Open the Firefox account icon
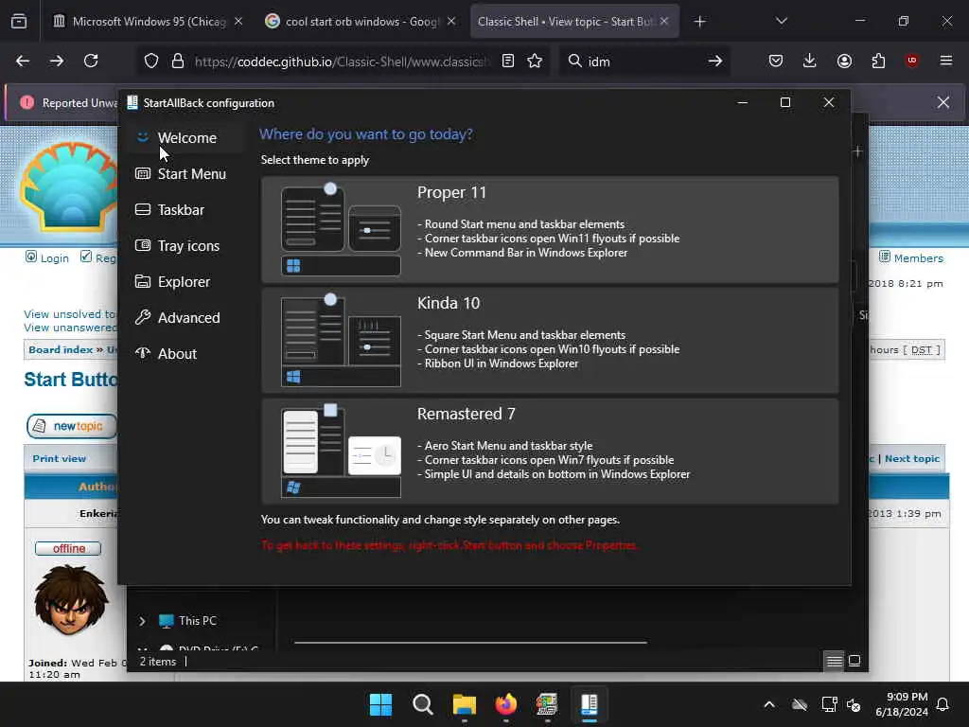 pos(844,61)
